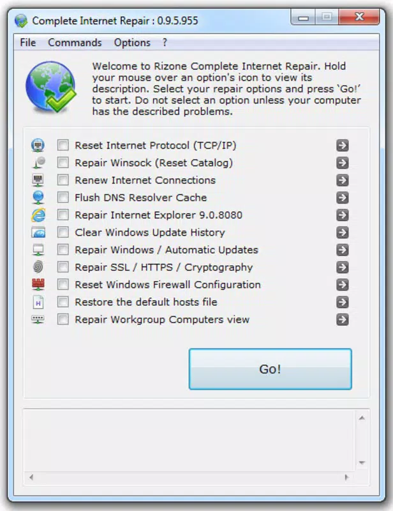Run Repair Workgroup Computers view arrow button

click(342, 319)
